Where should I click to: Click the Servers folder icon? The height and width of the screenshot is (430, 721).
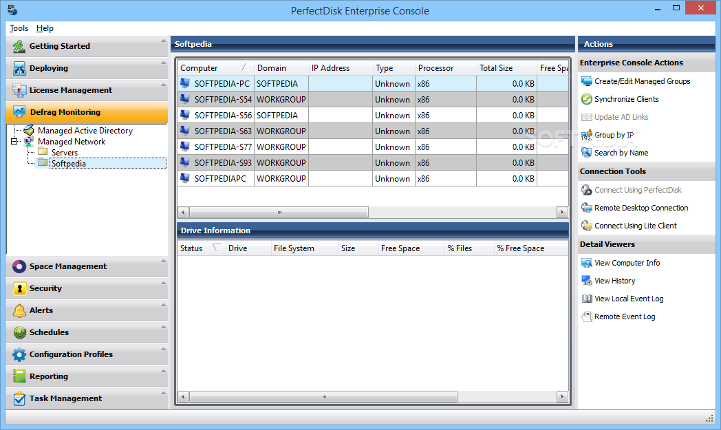[x=43, y=152]
